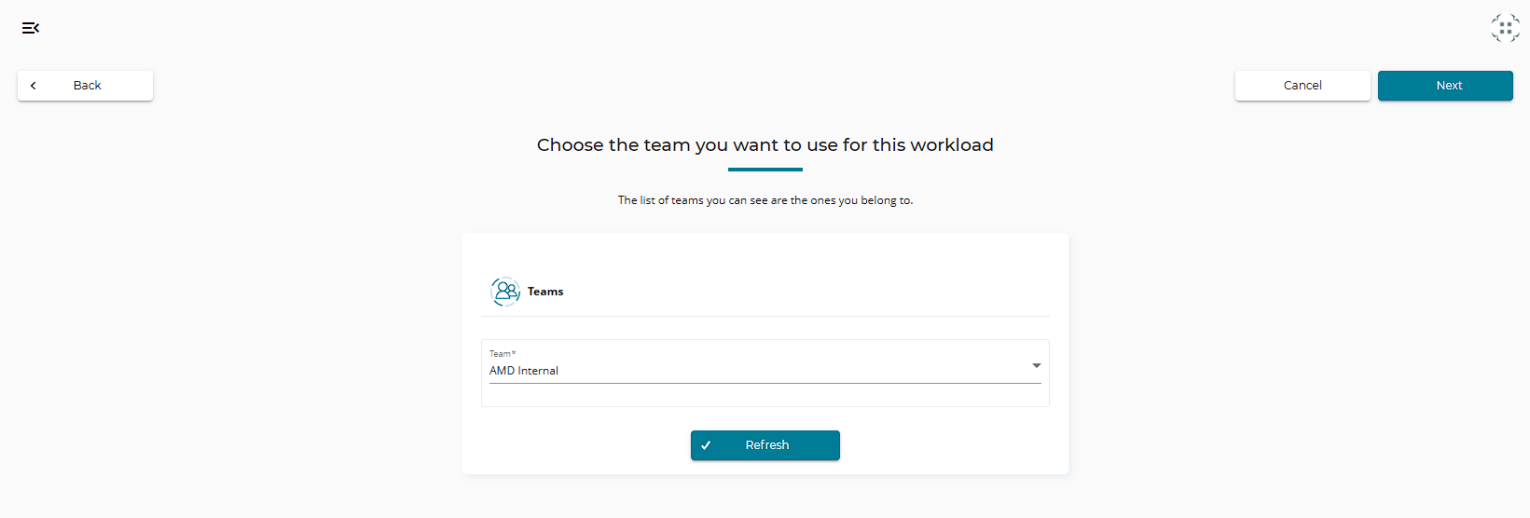Proceed with the Next button

[x=1445, y=86]
